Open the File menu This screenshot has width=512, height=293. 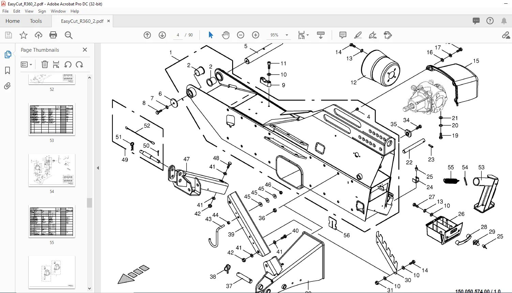pos(5,11)
